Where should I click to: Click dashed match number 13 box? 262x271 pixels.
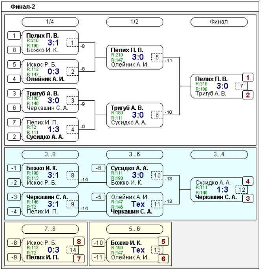(x=157, y=250)
